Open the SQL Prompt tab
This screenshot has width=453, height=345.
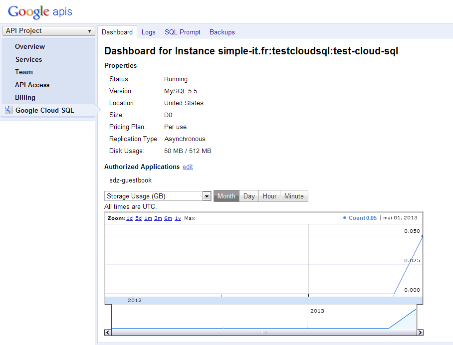pos(182,32)
